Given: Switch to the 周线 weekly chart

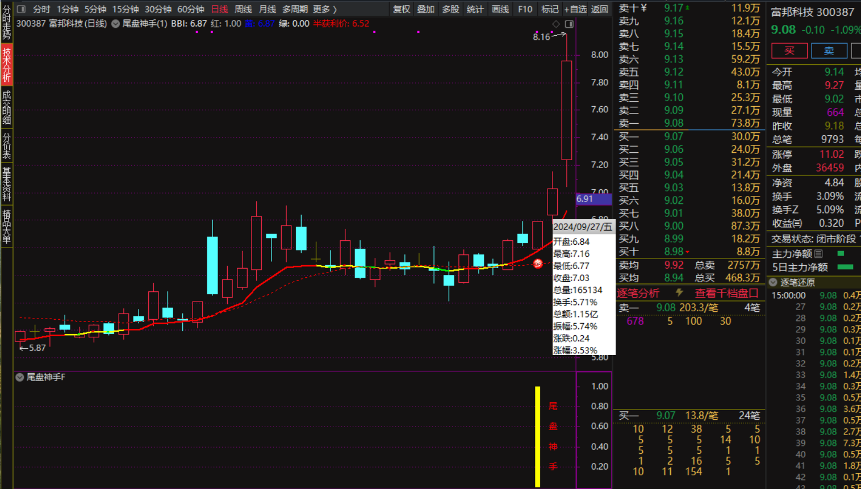Looking at the screenshot, I should tap(243, 9).
